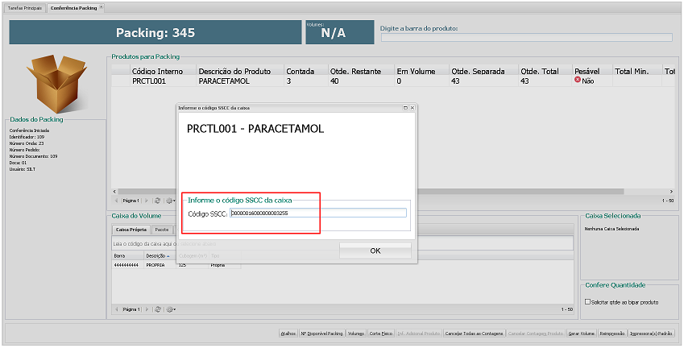Go to previous page in Caixa do Volume grid
Screen dimensions: 684x348
[x=117, y=309]
